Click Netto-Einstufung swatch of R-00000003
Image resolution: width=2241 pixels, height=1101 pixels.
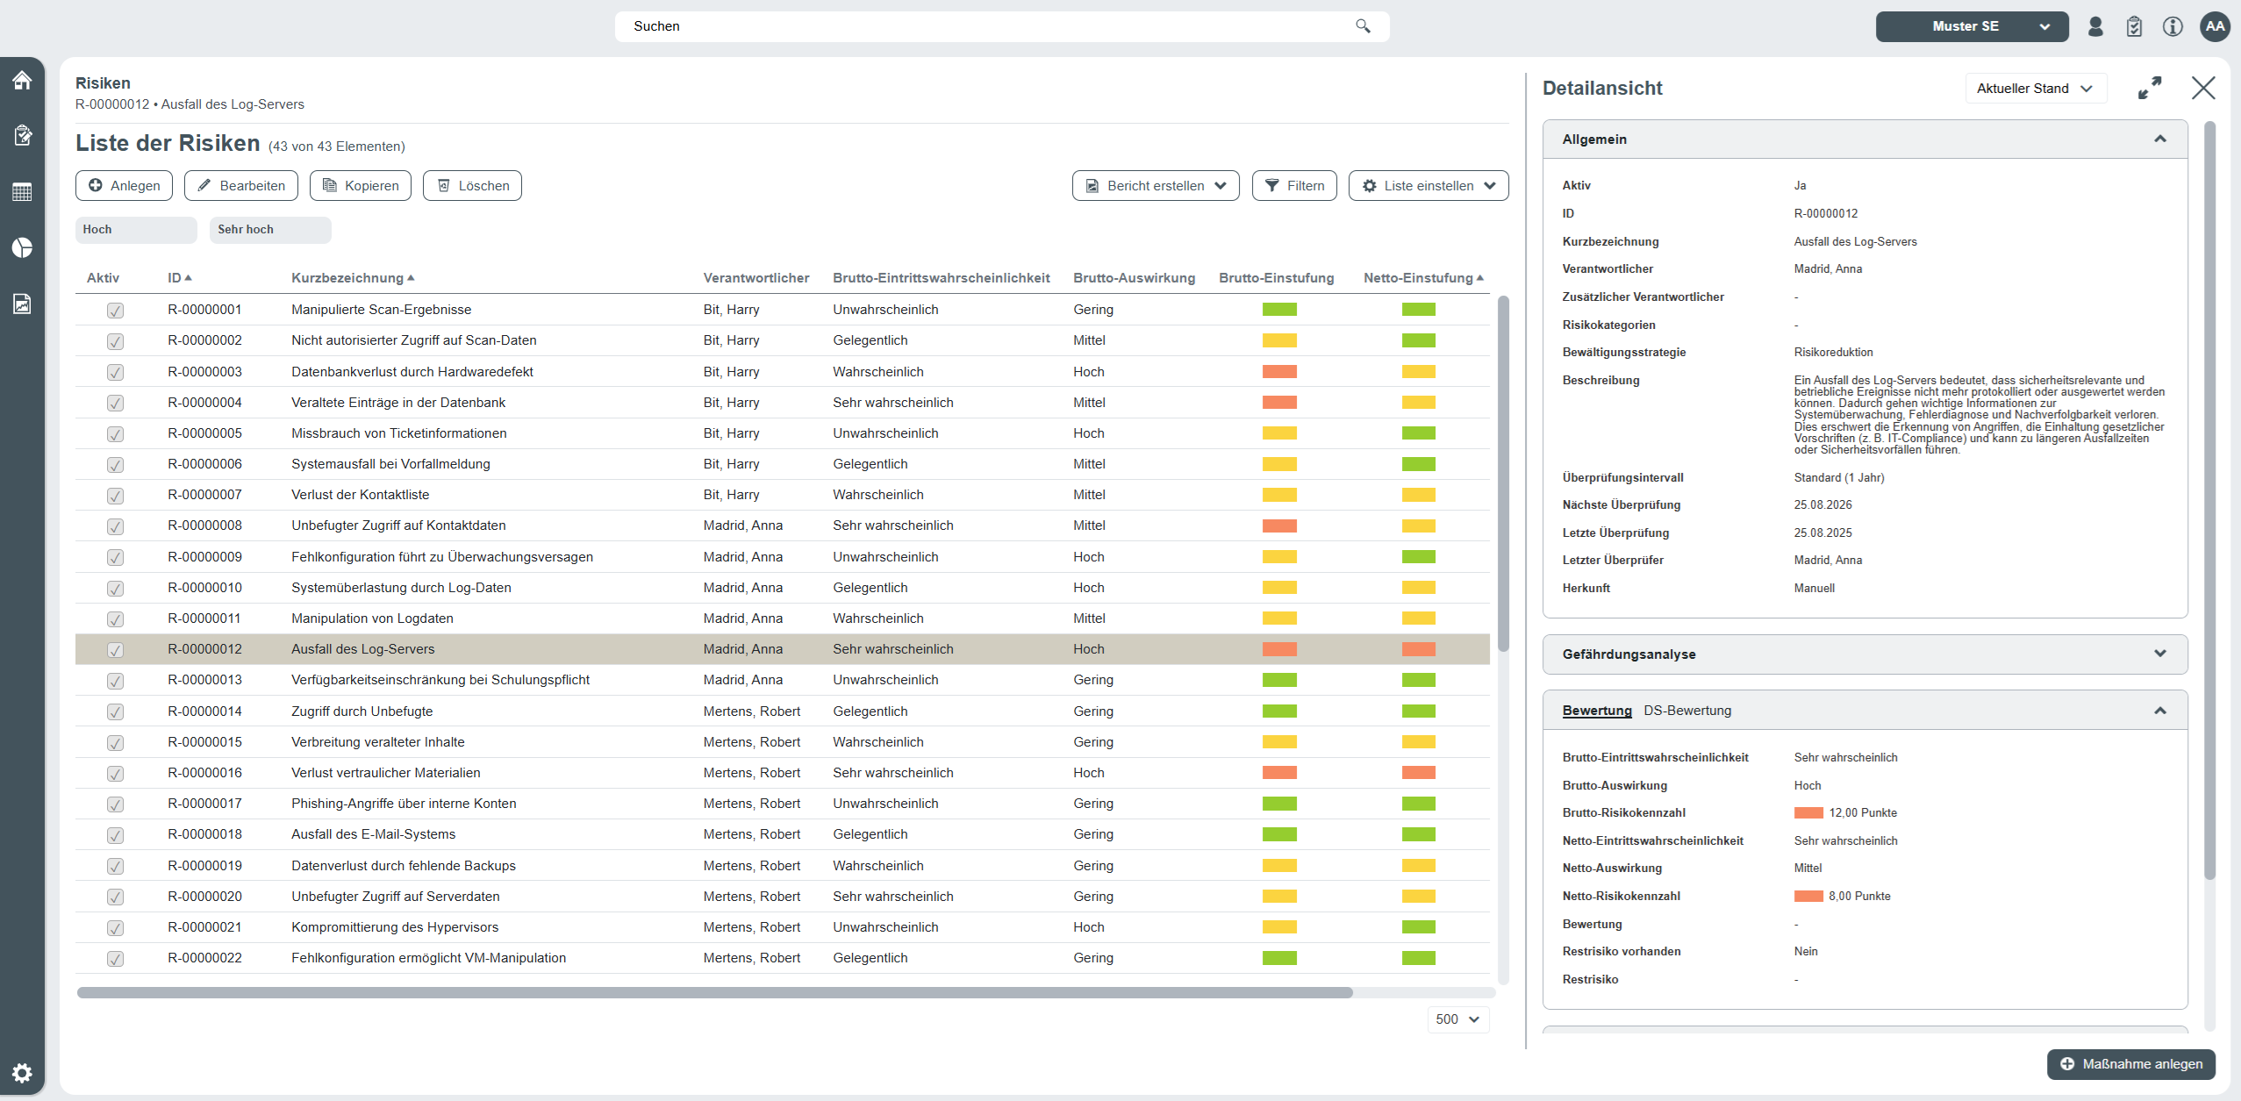point(1418,372)
